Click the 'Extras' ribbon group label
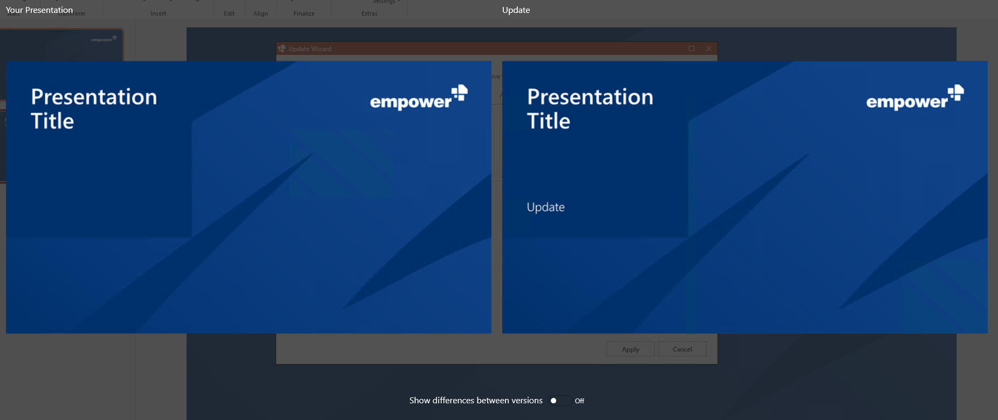998x420 pixels. 370,13
